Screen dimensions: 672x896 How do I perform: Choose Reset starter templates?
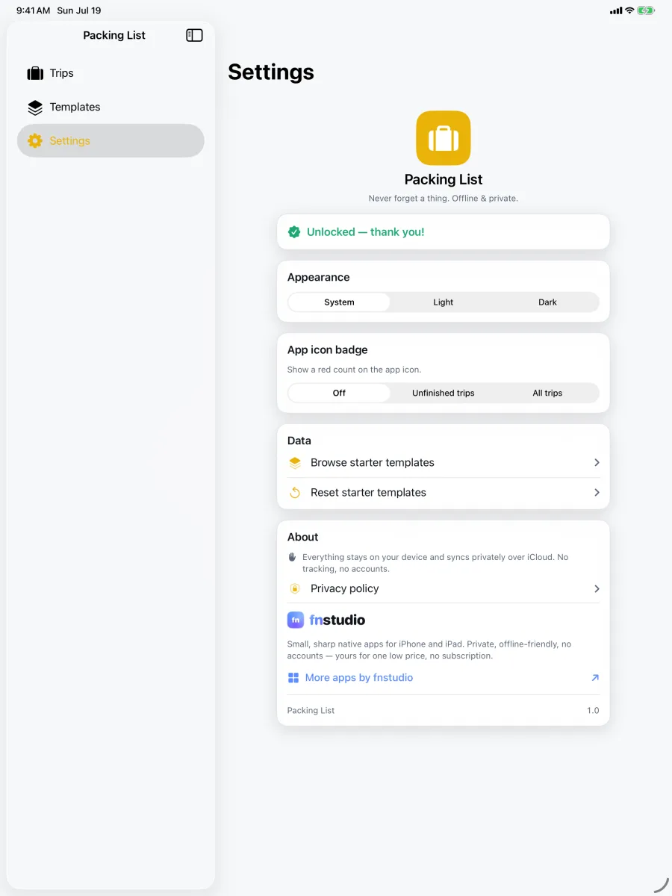pos(444,493)
